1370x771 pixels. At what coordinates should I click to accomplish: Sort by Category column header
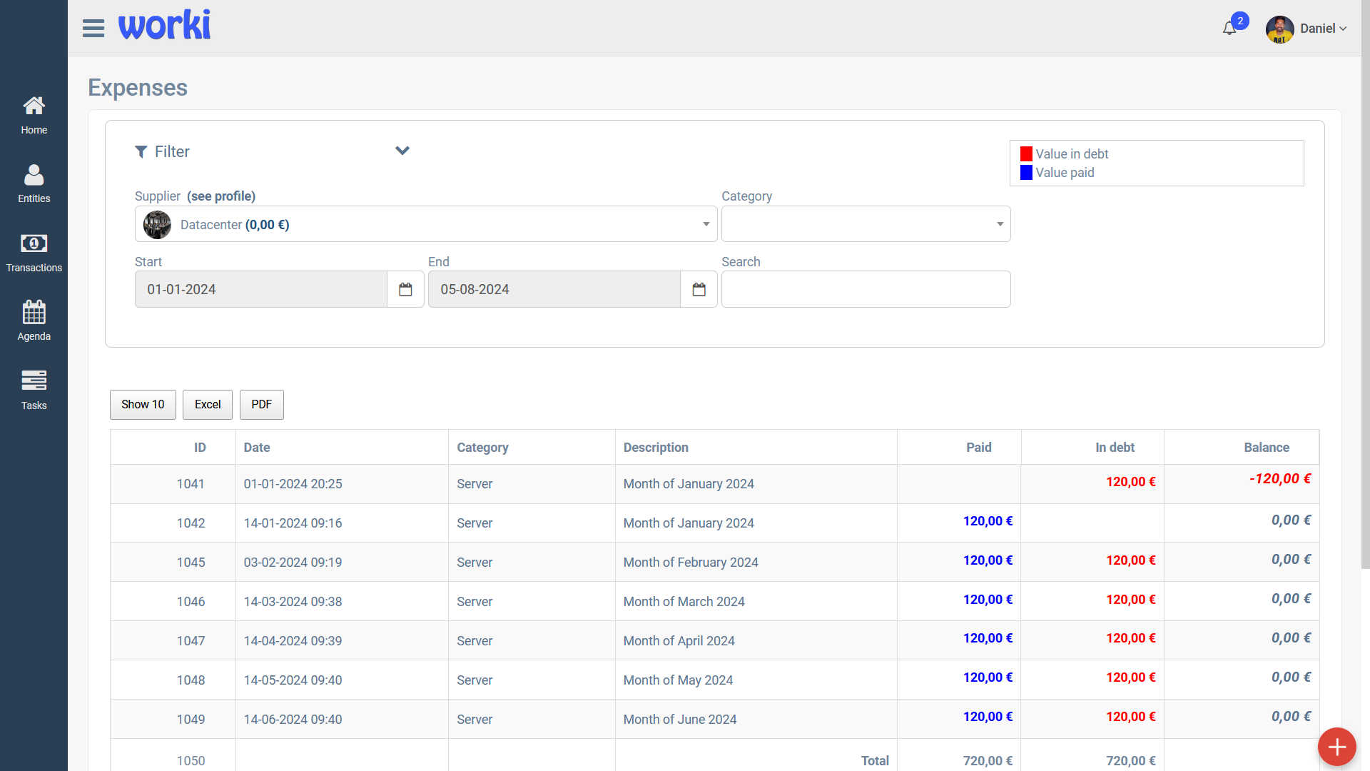point(532,448)
